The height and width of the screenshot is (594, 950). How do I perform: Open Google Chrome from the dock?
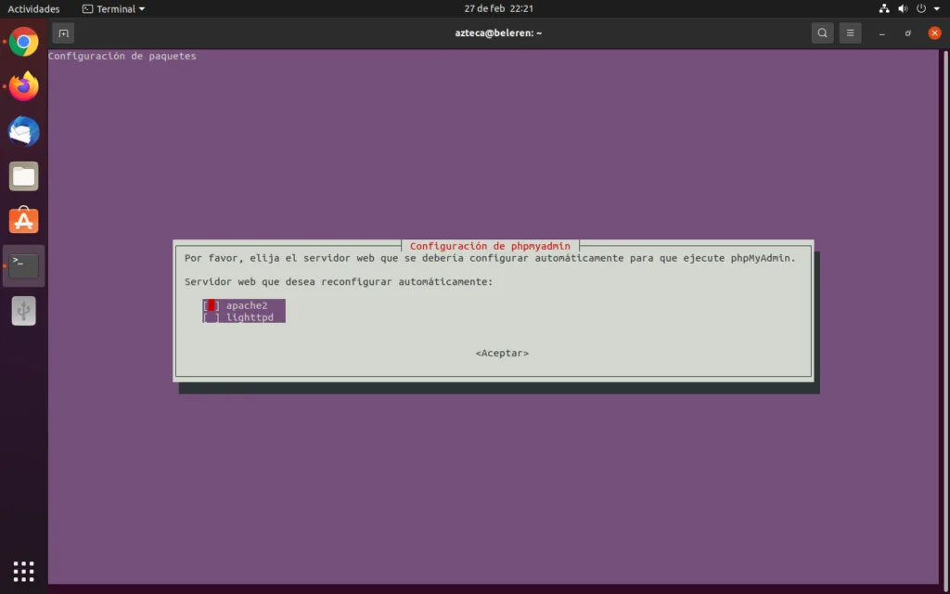[x=23, y=42]
